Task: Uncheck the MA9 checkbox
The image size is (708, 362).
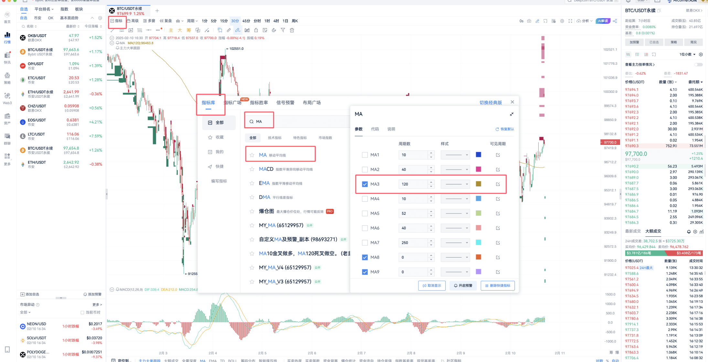Action: (365, 272)
